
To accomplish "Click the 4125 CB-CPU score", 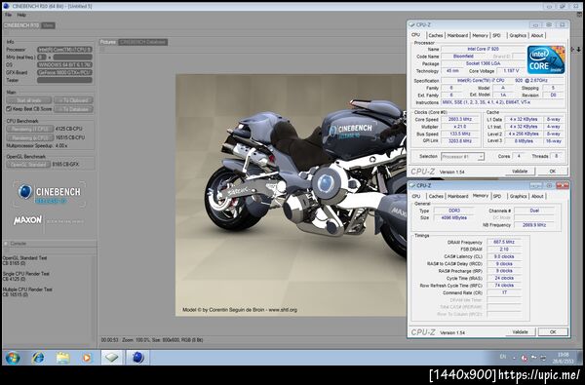I will click(x=68, y=129).
